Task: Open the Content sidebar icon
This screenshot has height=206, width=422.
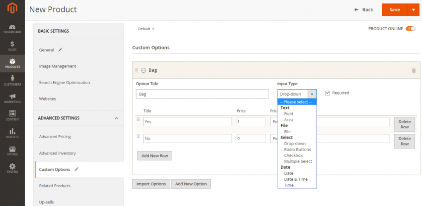Action: point(12,116)
